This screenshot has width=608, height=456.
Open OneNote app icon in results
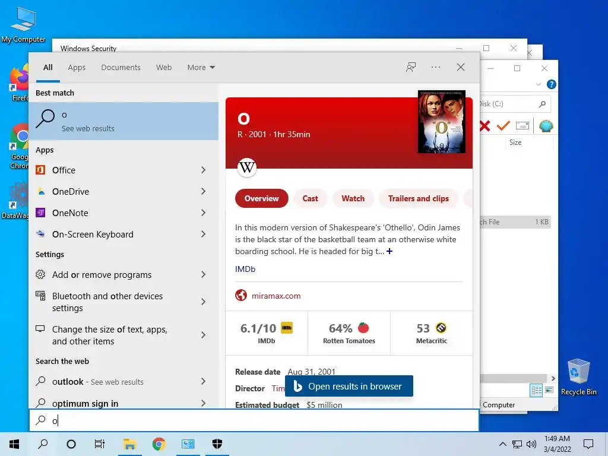pos(41,213)
